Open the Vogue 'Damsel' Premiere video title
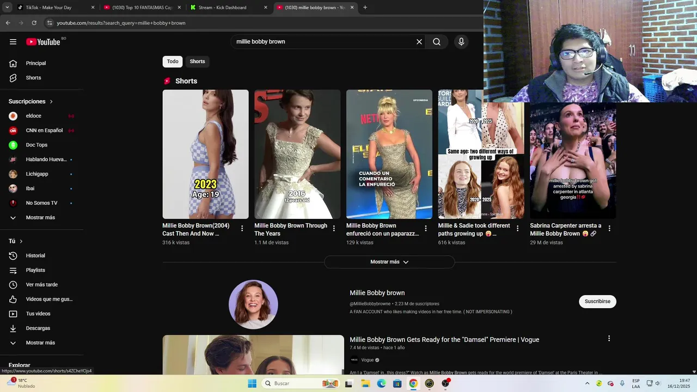The width and height of the screenshot is (697, 392). click(x=444, y=340)
